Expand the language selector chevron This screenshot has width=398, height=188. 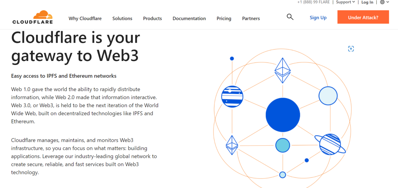click(x=388, y=2)
